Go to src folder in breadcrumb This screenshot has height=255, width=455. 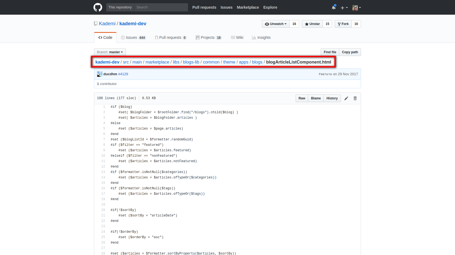[x=126, y=62]
